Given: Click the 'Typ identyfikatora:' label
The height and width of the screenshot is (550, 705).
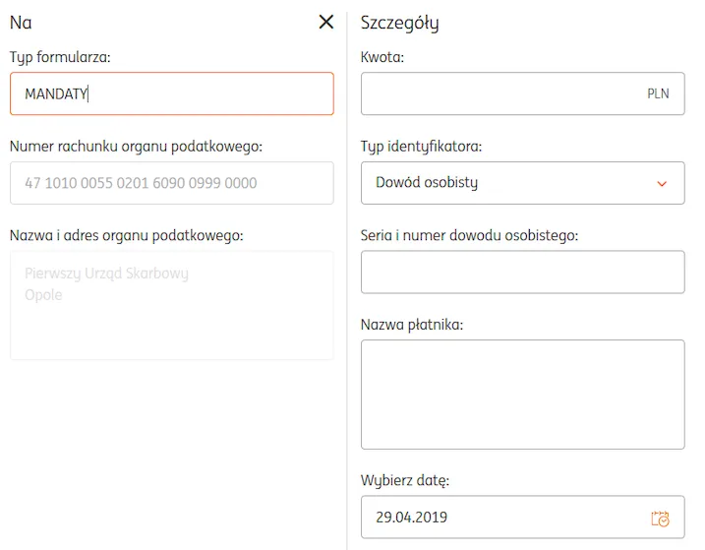Looking at the screenshot, I should 421,146.
